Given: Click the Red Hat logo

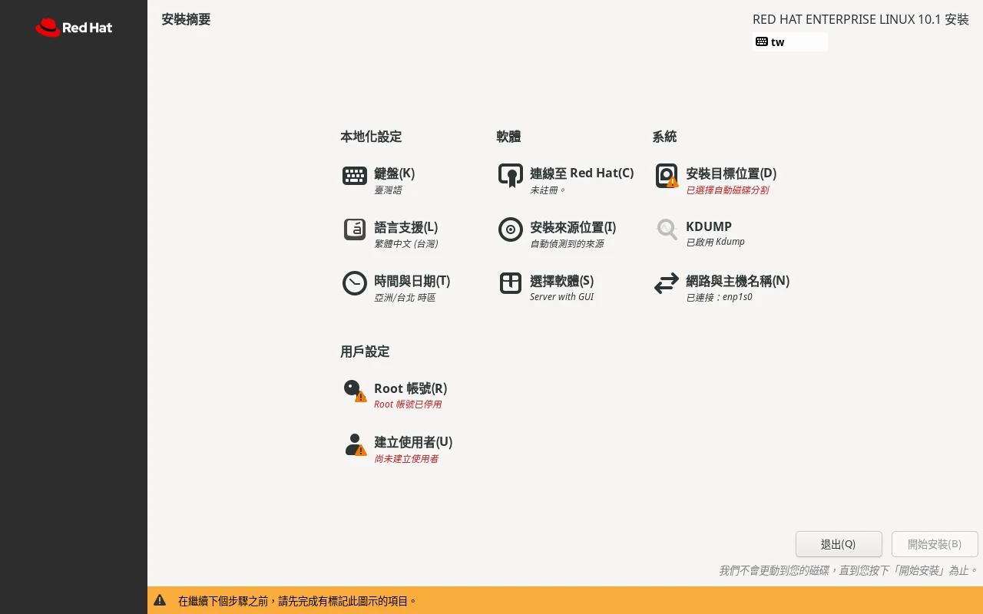Looking at the screenshot, I should (x=73, y=28).
